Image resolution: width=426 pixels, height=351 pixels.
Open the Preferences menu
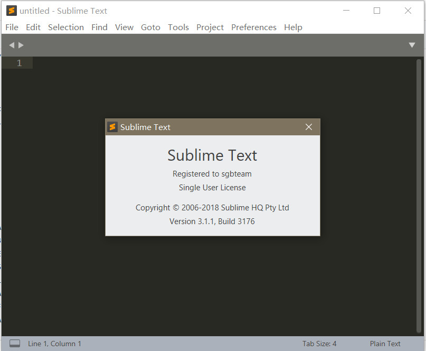[x=254, y=27]
